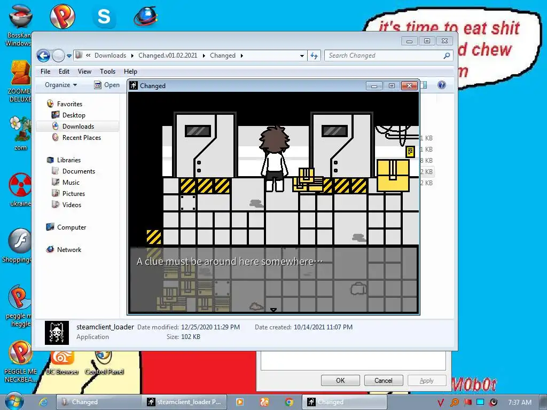The width and height of the screenshot is (547, 410).
Task: Click the large yellow crate in game
Action: pos(393,175)
